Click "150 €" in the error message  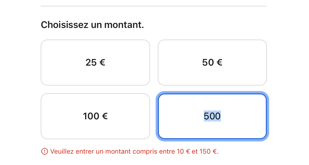click(x=208, y=152)
